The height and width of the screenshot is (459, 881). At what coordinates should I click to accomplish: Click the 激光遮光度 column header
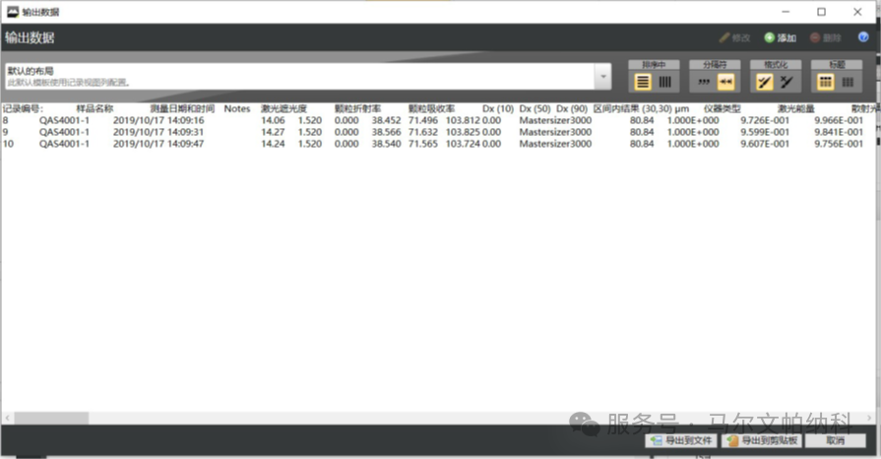click(x=283, y=108)
